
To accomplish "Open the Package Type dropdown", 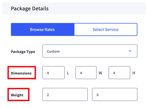I will click(x=90, y=51).
